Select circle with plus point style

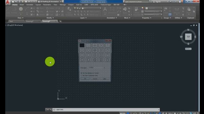click(x=95, y=50)
